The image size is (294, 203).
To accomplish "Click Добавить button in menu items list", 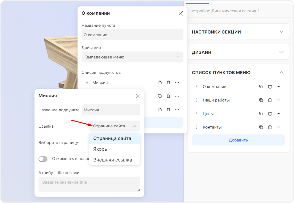I will coord(238,140).
